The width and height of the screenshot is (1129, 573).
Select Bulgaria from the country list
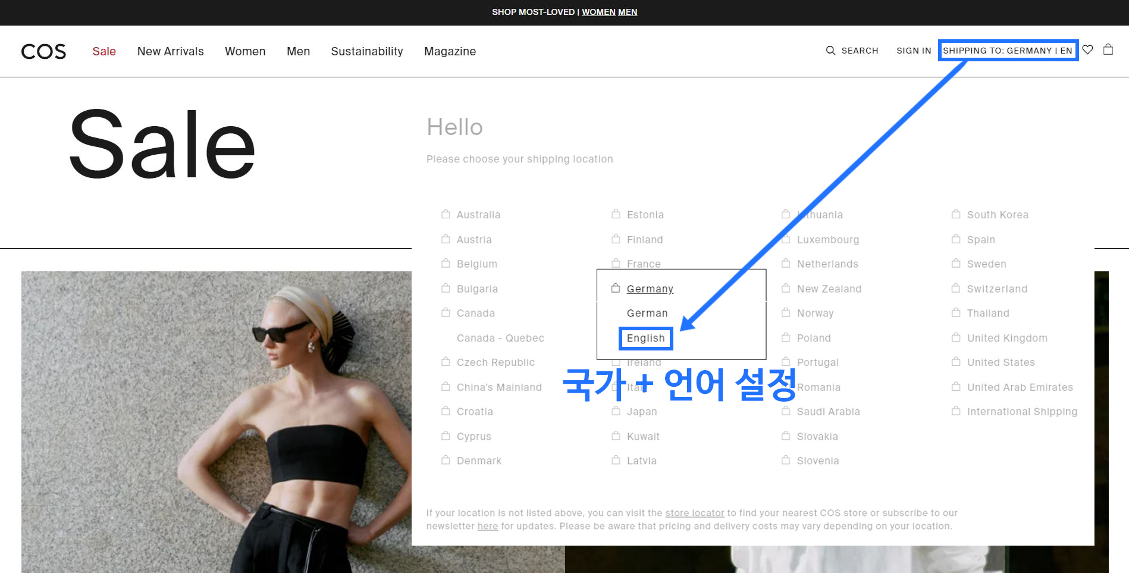tap(477, 289)
